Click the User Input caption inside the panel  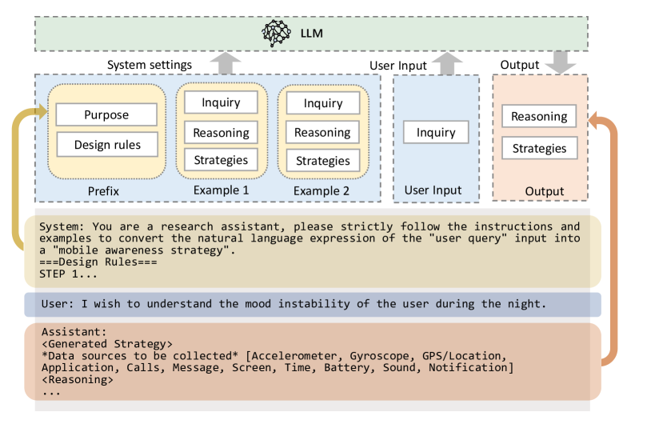pos(433,190)
